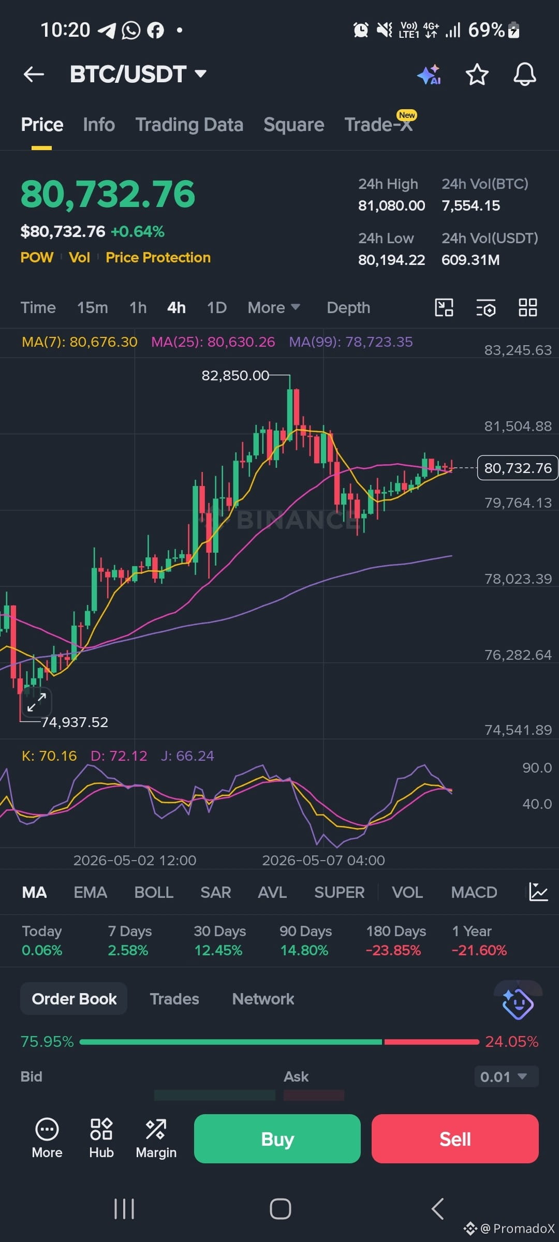Open the Square tab
Screen dimensions: 559x1242
(293, 125)
